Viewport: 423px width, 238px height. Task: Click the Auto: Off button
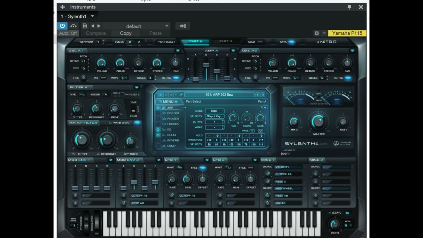click(68, 33)
